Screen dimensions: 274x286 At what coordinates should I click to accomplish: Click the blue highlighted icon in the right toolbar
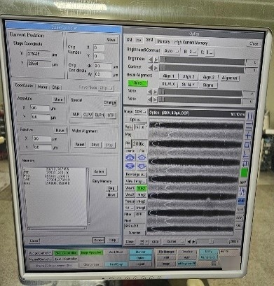click(x=241, y=201)
